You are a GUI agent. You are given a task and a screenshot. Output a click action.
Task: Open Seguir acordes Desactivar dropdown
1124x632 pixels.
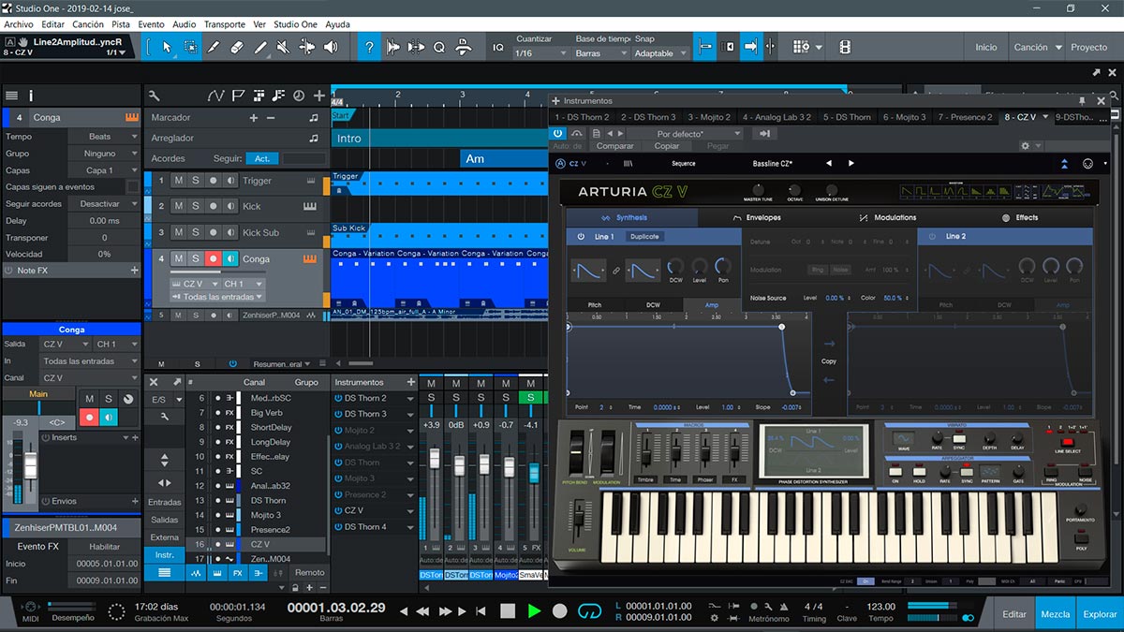point(104,204)
